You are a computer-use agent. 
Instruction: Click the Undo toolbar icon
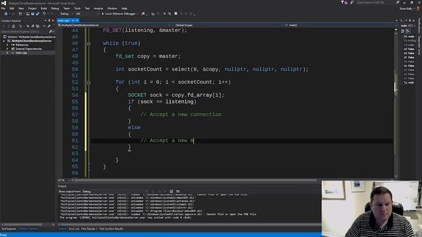(x=44, y=14)
